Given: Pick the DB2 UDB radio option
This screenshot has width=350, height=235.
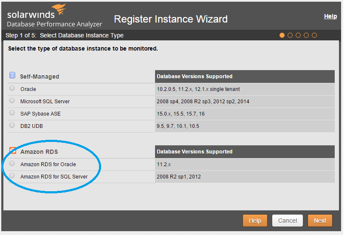Looking at the screenshot, I should coord(12,125).
